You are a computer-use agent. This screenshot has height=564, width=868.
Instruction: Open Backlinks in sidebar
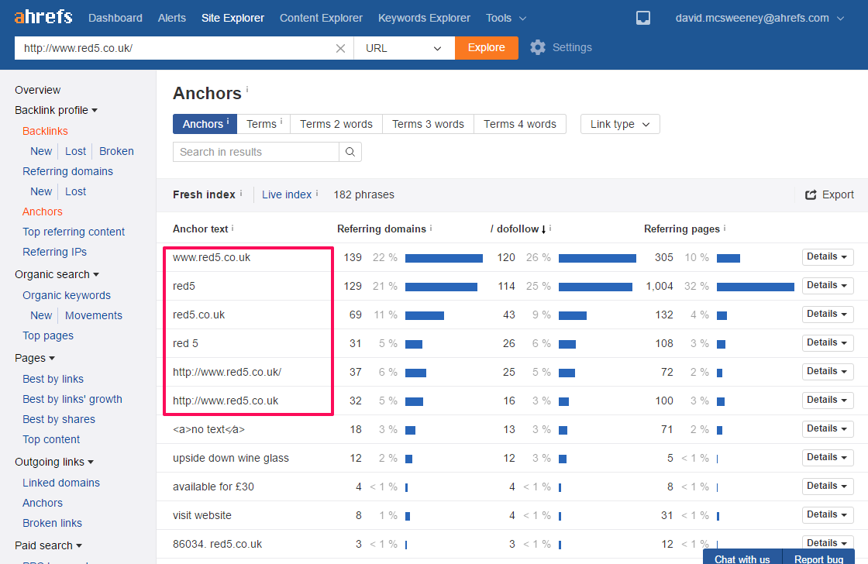pos(46,131)
